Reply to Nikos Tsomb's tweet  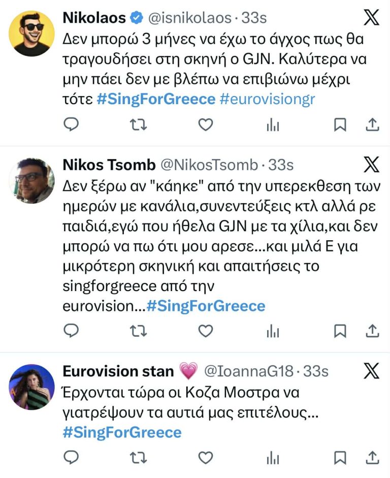[x=72, y=331]
